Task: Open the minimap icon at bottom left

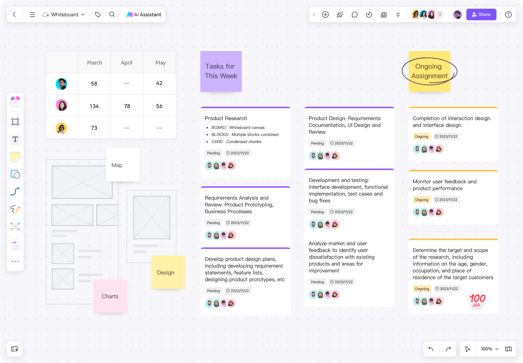Action: pyautogui.click(x=15, y=349)
